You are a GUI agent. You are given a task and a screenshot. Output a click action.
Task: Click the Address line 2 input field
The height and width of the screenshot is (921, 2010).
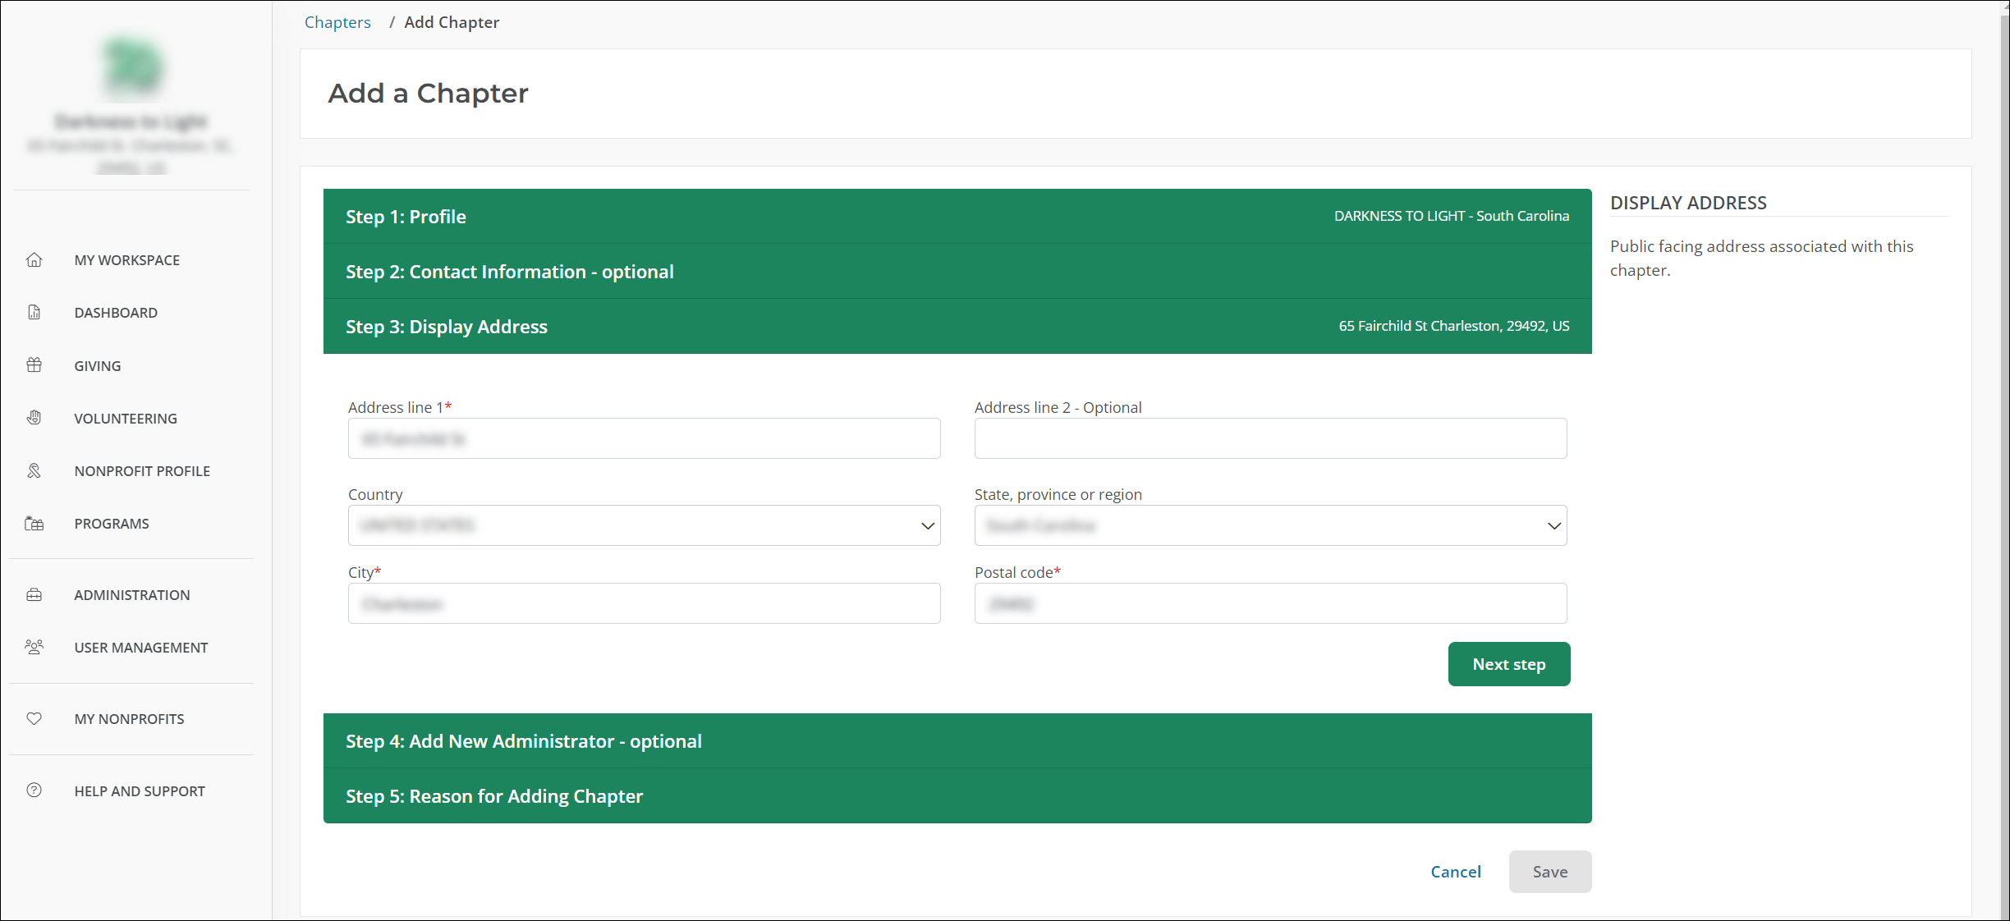point(1269,439)
